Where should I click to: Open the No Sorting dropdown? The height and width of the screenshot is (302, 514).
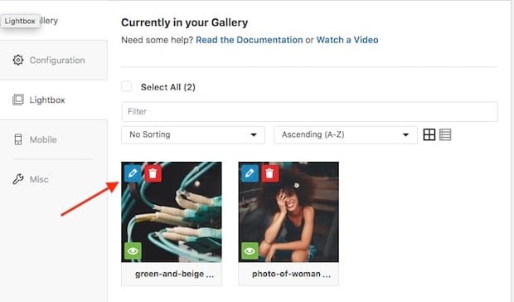[192, 134]
